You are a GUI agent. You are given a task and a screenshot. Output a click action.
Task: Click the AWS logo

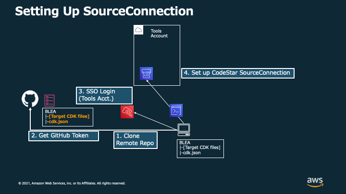click(x=315, y=182)
